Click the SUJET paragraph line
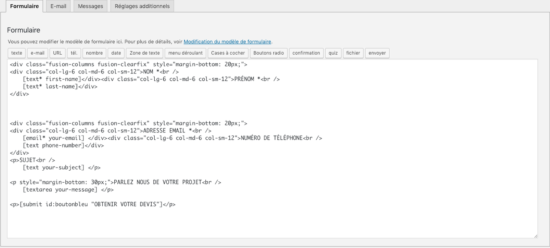Screen dimensions: 550x248 (x=32, y=160)
